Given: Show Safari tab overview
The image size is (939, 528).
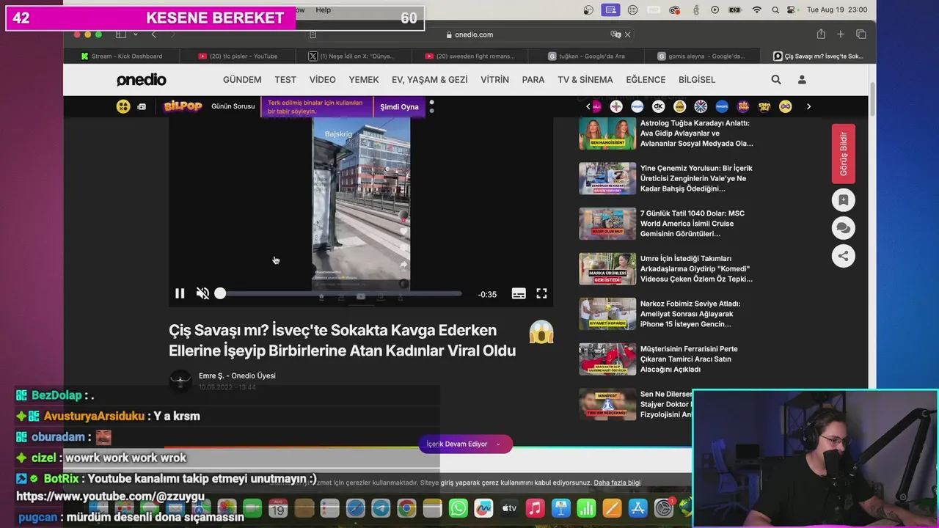Looking at the screenshot, I should click(x=861, y=34).
